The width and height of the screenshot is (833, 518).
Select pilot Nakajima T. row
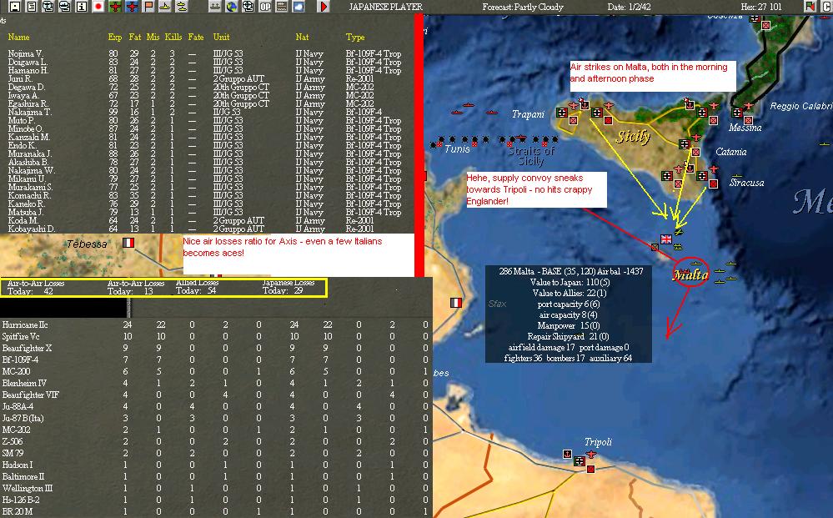click(x=204, y=112)
